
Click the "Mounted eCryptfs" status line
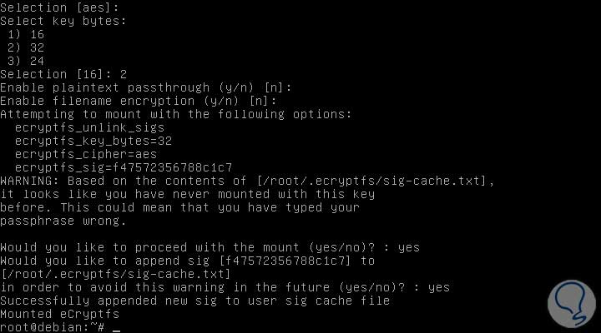click(x=59, y=314)
